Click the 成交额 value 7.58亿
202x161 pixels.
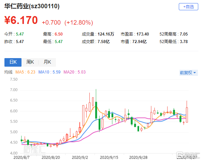point(104,42)
